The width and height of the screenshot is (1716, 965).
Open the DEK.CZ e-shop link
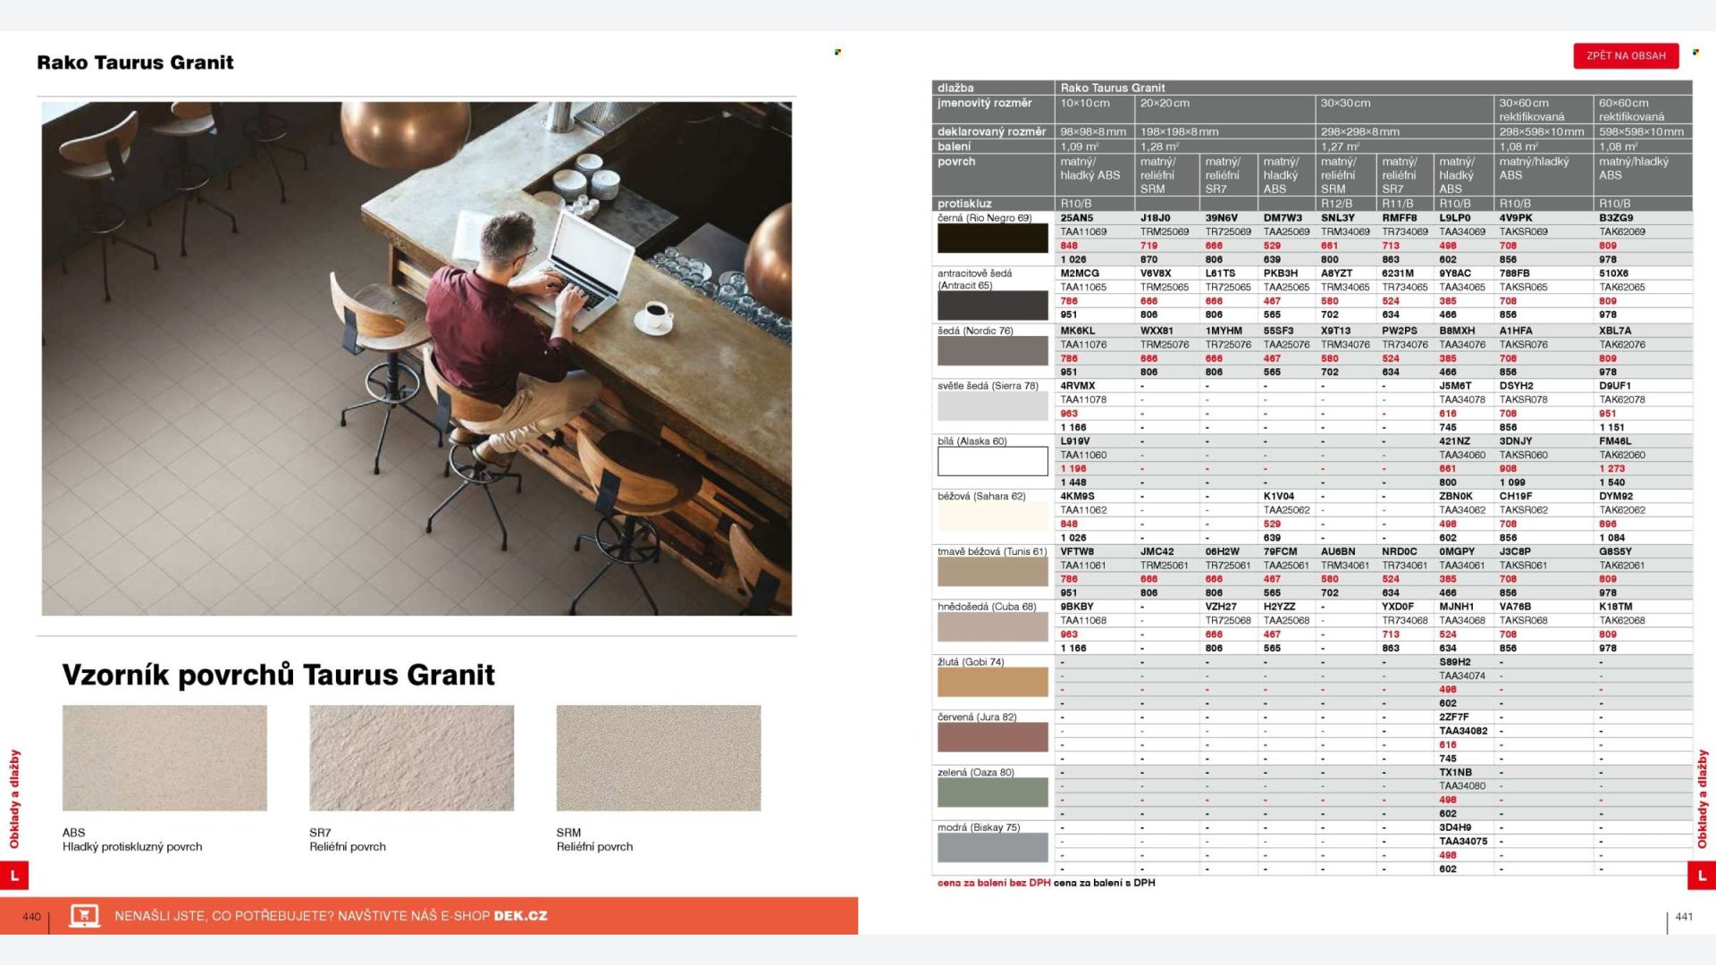(x=520, y=916)
